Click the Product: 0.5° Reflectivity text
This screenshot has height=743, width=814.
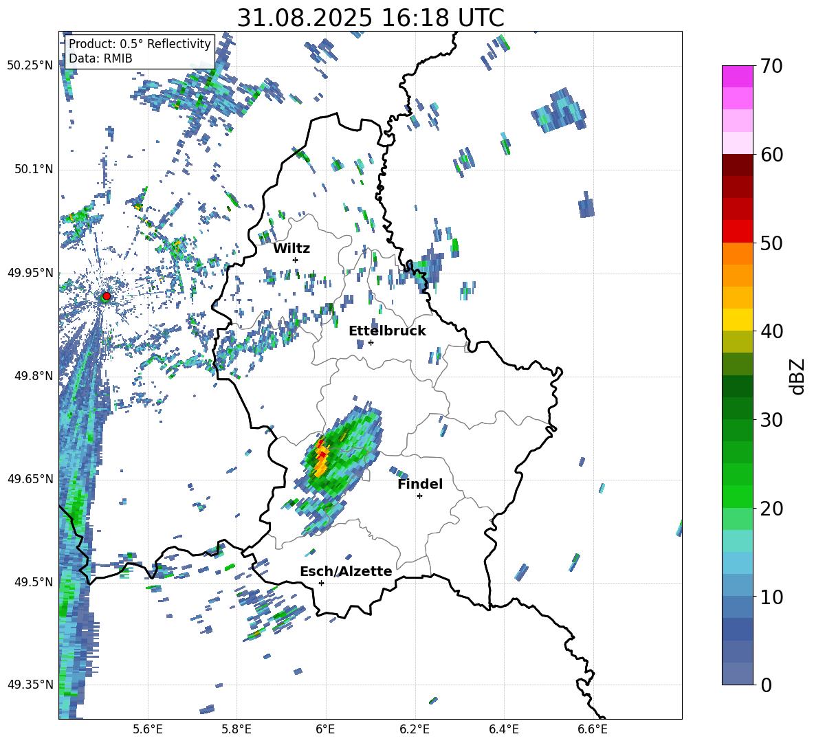[140, 43]
